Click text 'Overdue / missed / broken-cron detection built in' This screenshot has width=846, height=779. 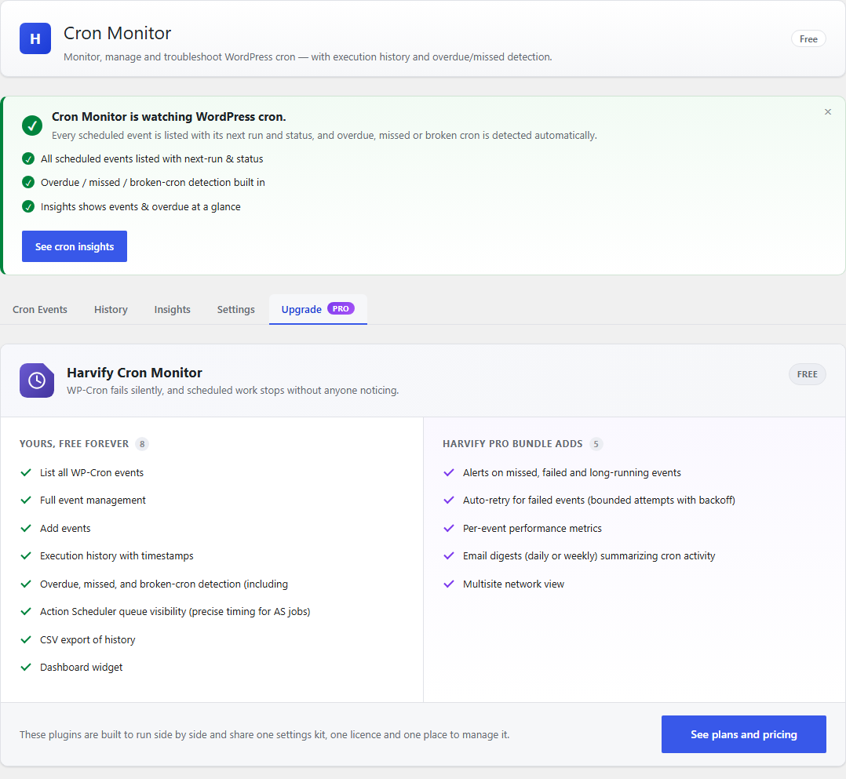(153, 182)
